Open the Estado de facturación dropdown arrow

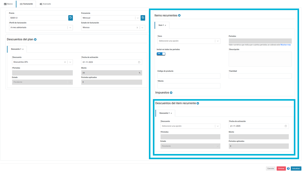tap(143, 27)
